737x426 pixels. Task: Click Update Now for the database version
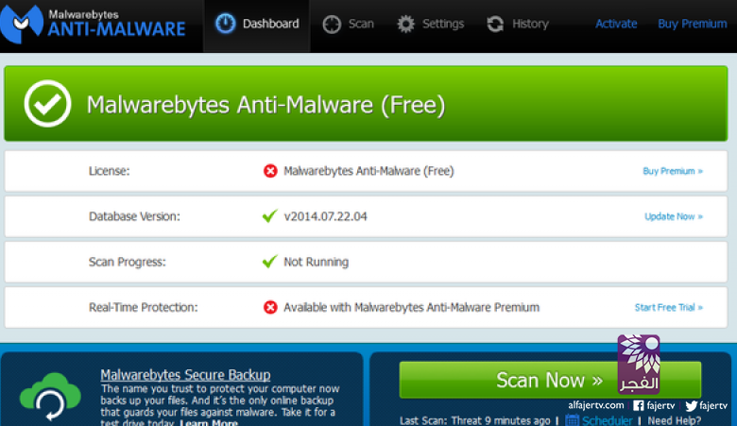(x=673, y=216)
